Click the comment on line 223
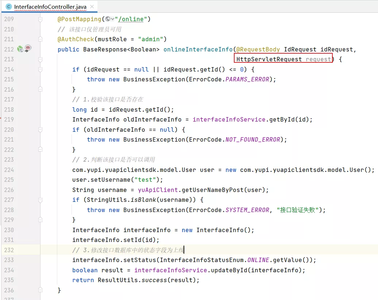The width and height of the screenshot is (378, 300). click(113, 159)
